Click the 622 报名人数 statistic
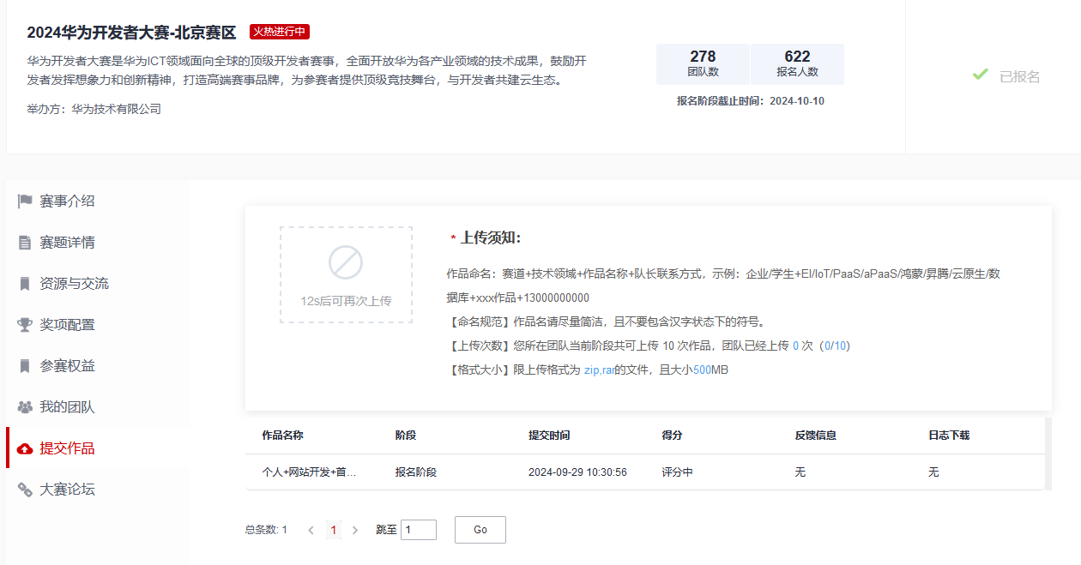This screenshot has height=565, width=1081. [x=798, y=64]
